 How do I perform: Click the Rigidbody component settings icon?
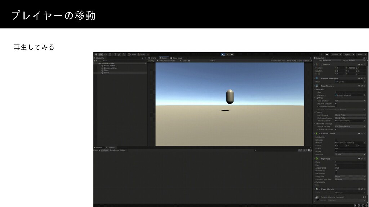[362, 158]
